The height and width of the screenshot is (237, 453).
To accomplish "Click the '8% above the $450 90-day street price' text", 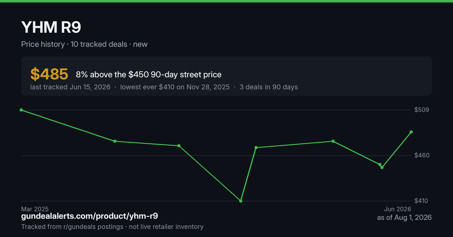I will [148, 74].
